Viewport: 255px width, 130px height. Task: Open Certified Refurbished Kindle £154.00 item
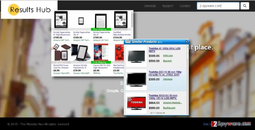tap(122, 33)
